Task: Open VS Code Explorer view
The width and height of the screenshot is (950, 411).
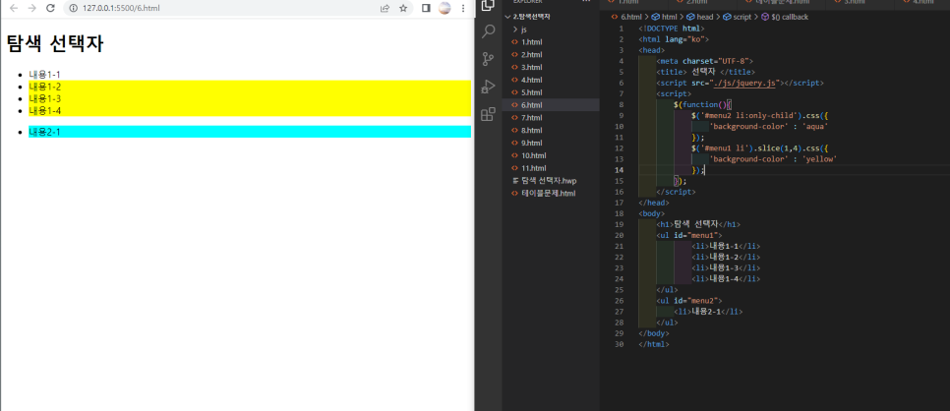Action: click(488, 6)
